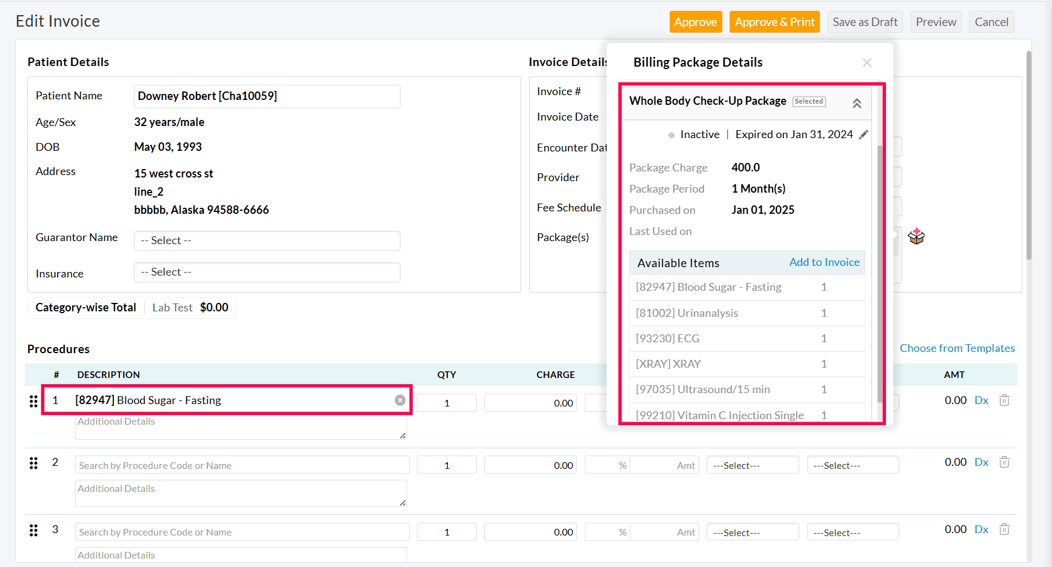
Task: Save the invoice as draft
Action: 865,22
